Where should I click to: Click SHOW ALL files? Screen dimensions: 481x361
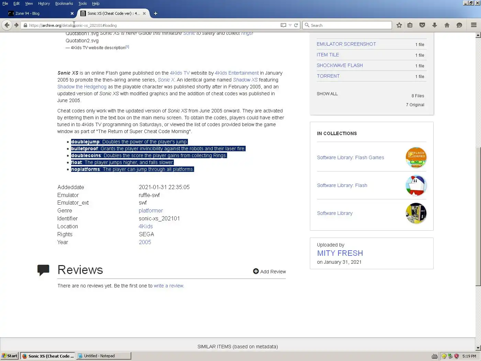tap(327, 94)
